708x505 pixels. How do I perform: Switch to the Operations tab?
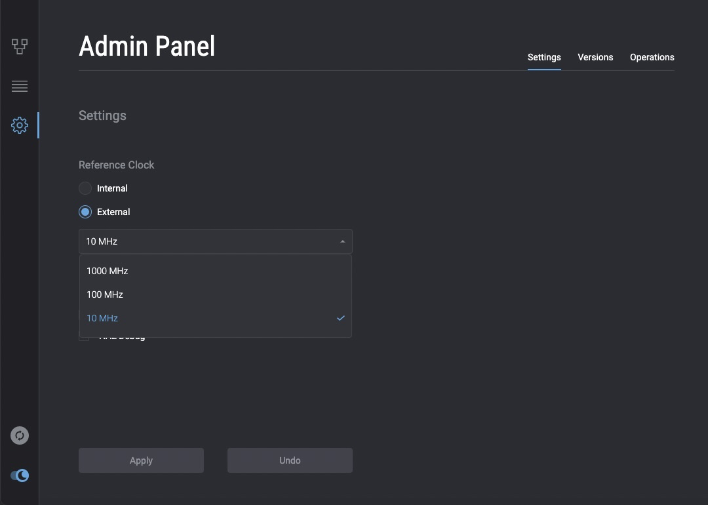click(652, 57)
